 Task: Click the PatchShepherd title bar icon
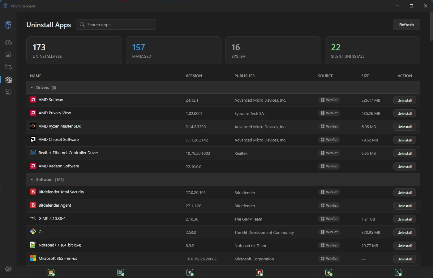pyautogui.click(x=5, y=6)
